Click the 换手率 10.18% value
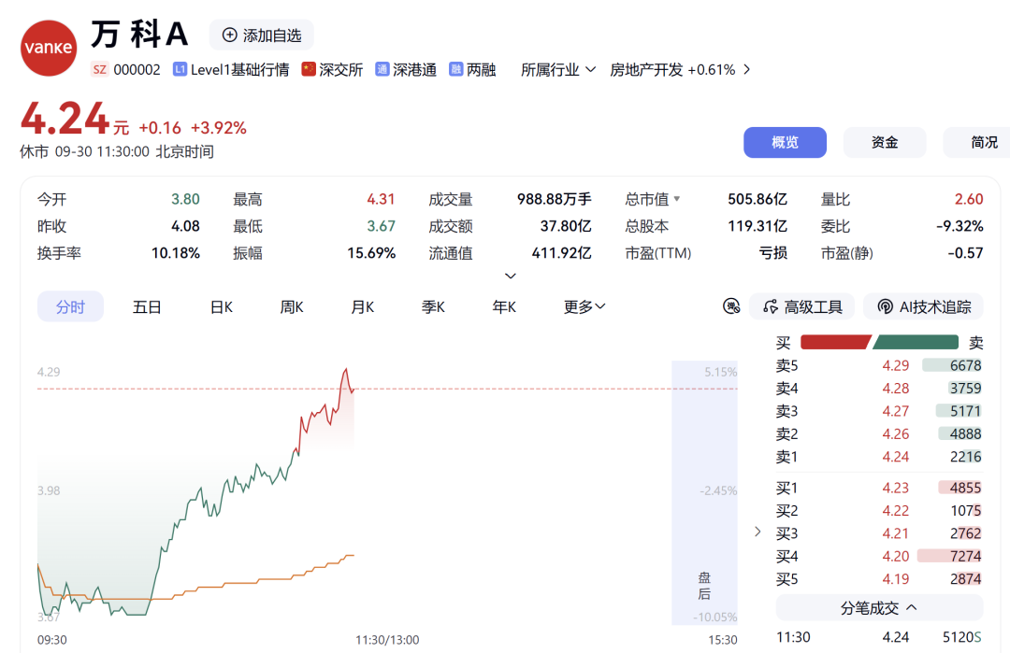The image size is (1010, 653). pos(175,253)
